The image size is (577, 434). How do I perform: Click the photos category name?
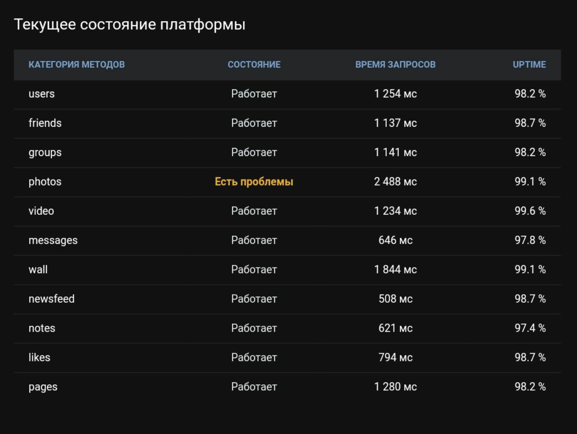coord(45,182)
